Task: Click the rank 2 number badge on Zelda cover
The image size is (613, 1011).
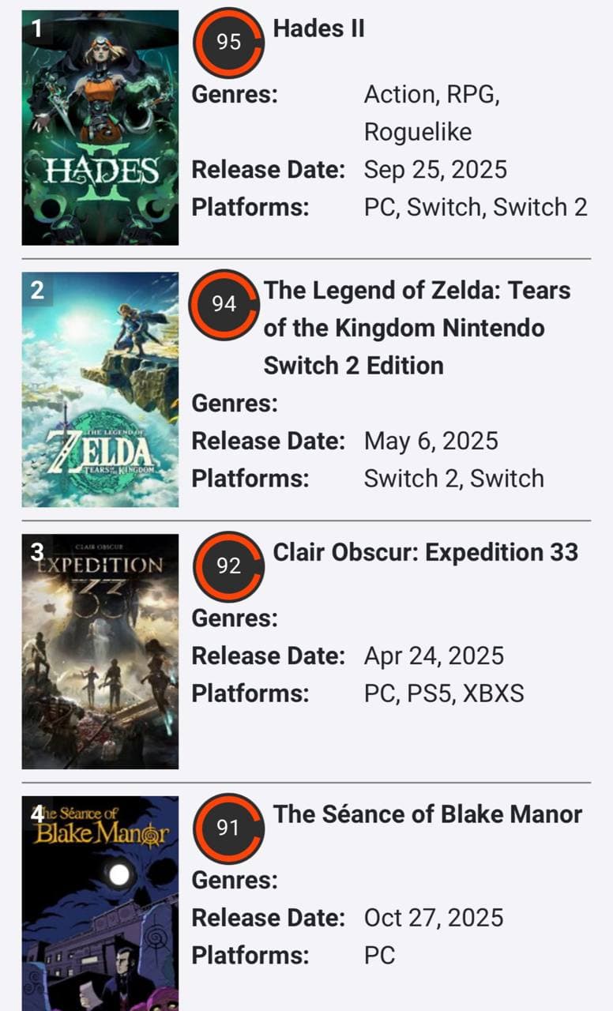Action: click(37, 291)
